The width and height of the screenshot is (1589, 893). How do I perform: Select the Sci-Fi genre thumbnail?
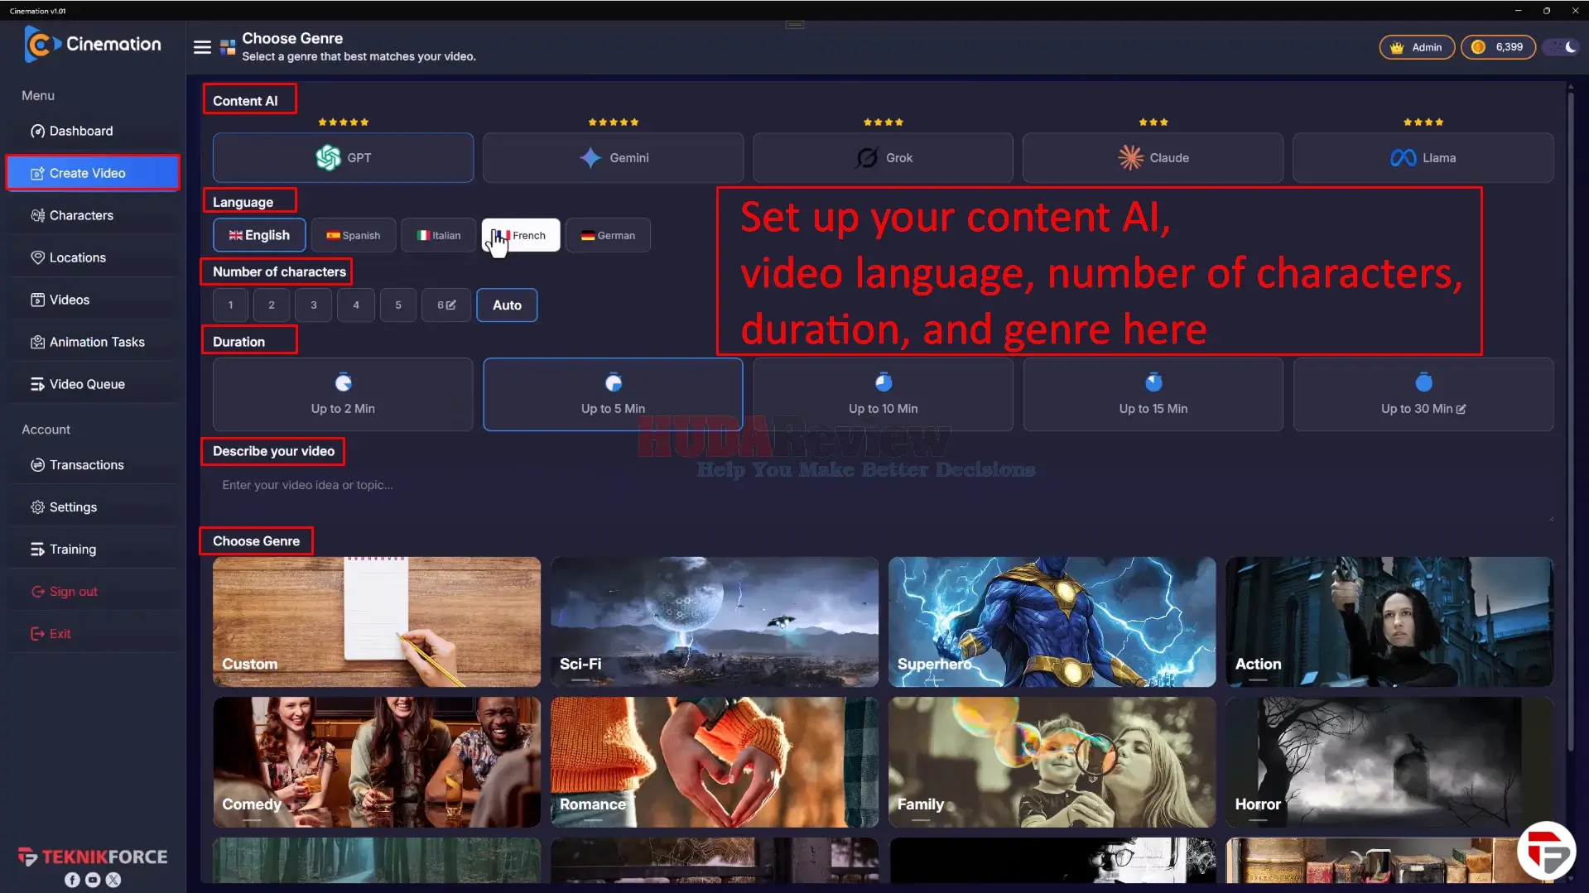714,622
